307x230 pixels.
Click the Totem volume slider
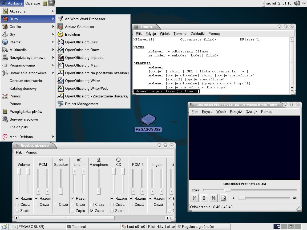pyautogui.click(x=264, y=198)
